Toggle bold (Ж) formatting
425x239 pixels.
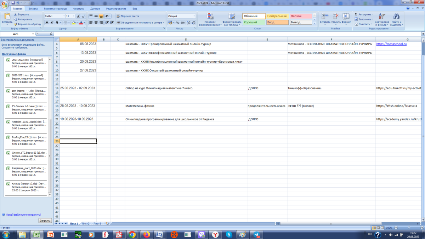(x=47, y=23)
